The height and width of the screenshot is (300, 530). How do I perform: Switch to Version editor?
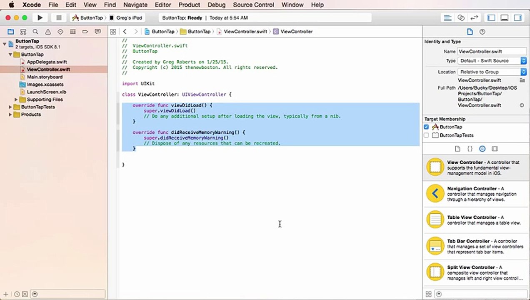click(x=474, y=18)
